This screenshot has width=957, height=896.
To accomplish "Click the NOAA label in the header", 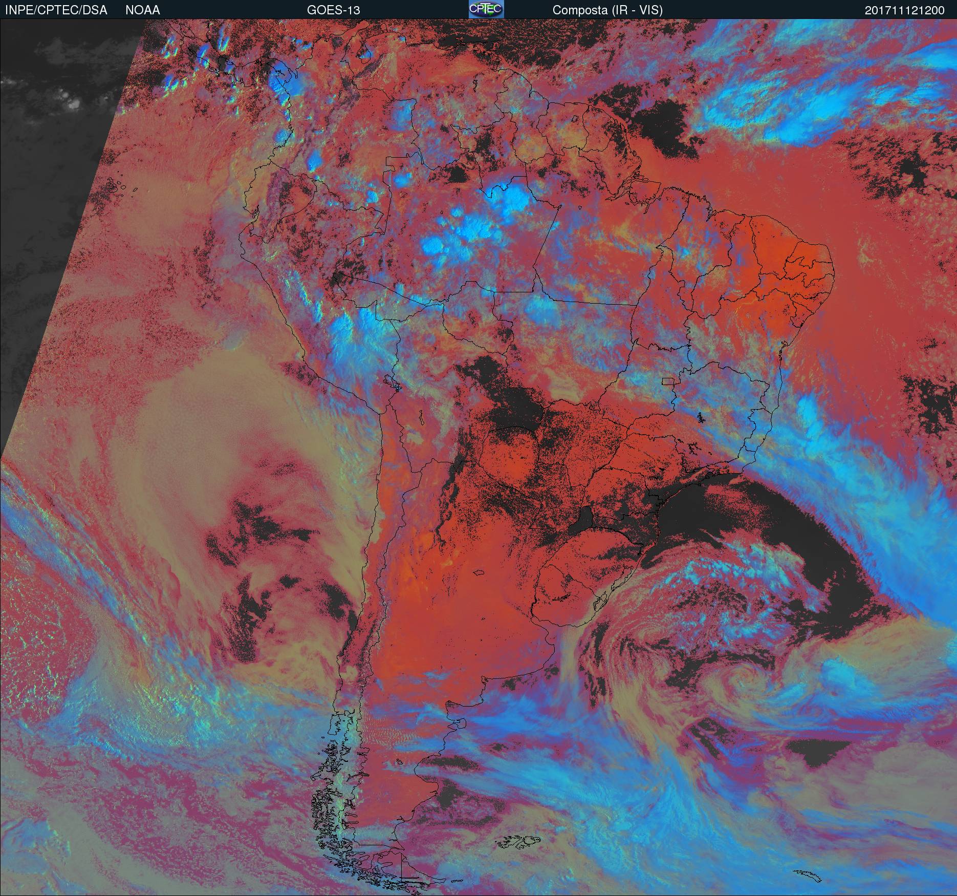I will coord(143,10).
